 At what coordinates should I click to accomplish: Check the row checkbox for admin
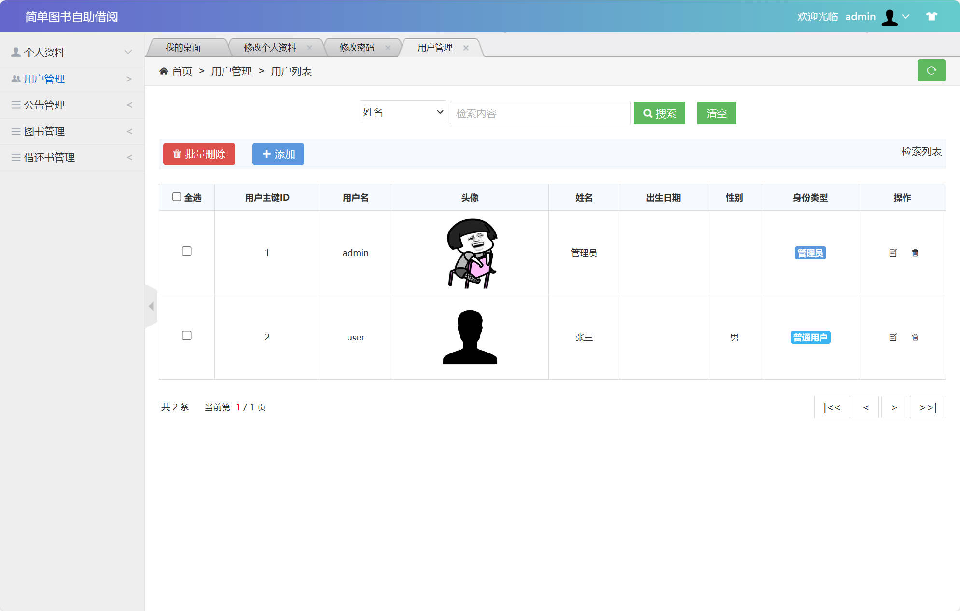187,251
